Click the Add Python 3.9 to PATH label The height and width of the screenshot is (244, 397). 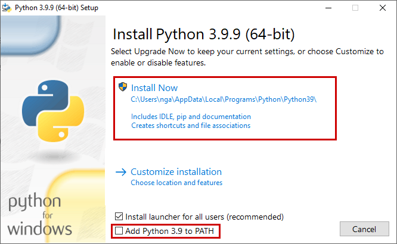coord(169,231)
